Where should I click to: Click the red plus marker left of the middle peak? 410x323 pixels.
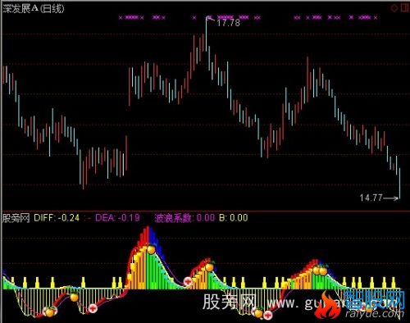188,281
